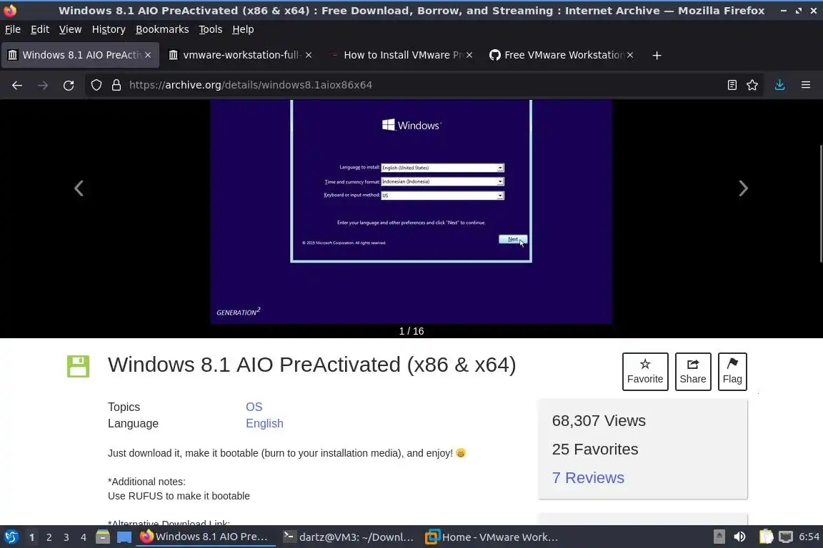Show next image in the carousel
Viewport: 823px width, 548px height.
tap(743, 188)
